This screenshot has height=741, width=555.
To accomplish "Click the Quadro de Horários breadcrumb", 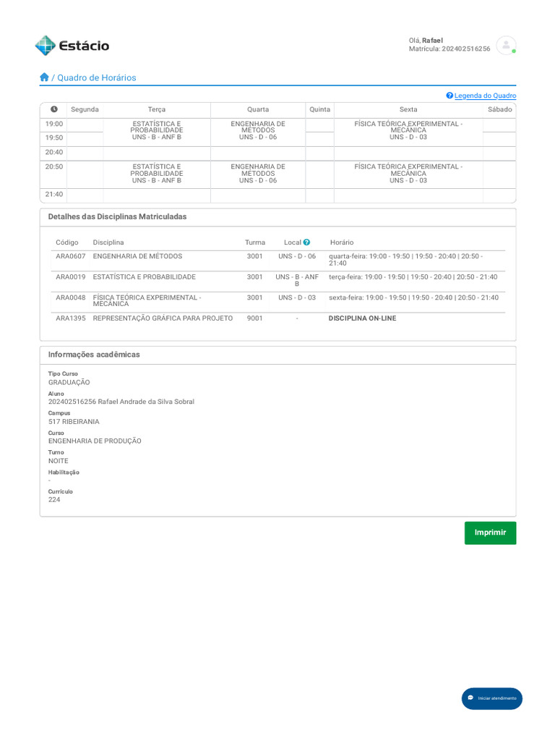I will tap(96, 77).
